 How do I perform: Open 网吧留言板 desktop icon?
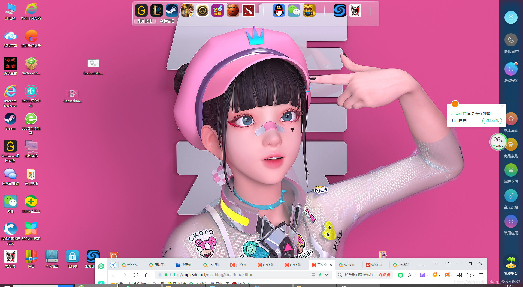10,177
